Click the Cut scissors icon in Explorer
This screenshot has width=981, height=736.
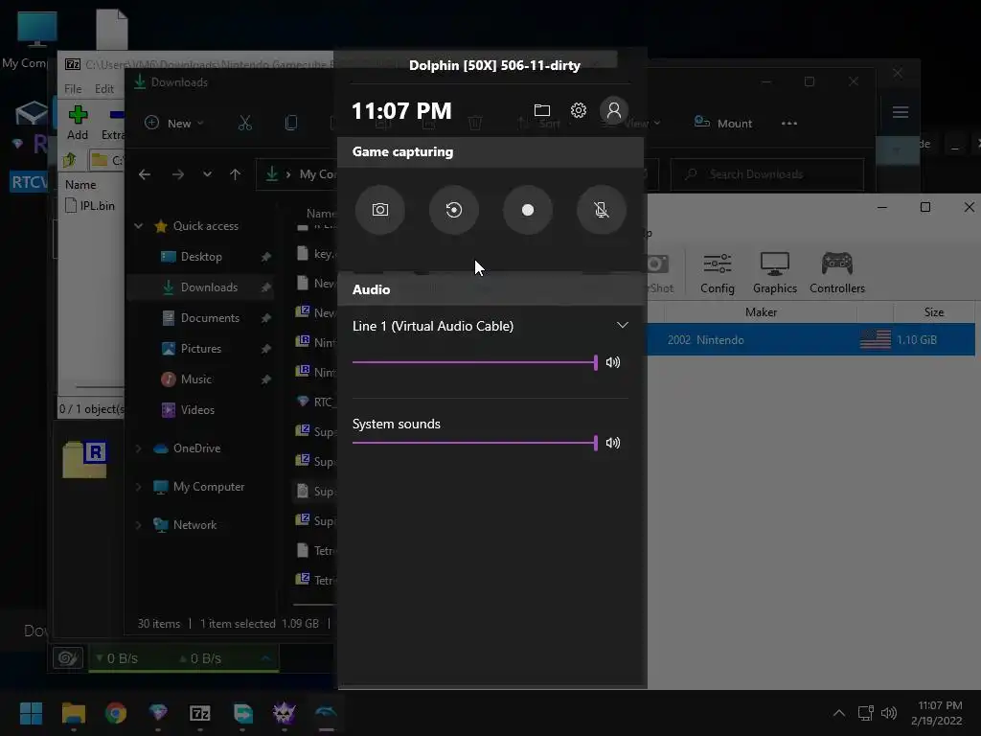[x=245, y=124]
